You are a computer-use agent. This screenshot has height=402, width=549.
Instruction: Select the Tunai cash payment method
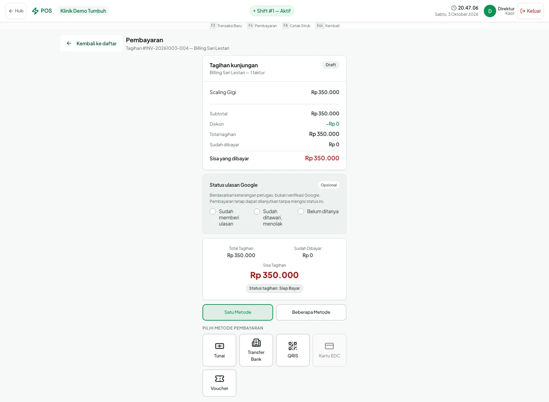pyautogui.click(x=219, y=350)
